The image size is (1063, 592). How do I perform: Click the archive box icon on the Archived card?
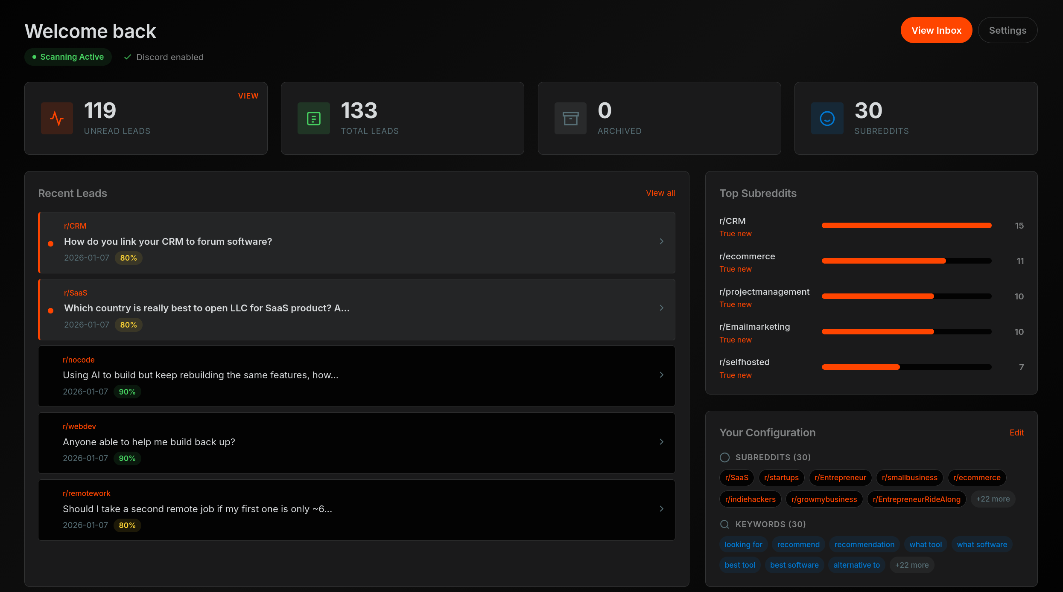point(570,118)
